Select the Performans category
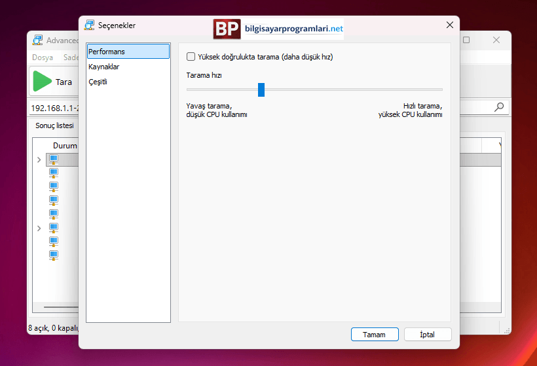Viewport: 537px width, 366px height. click(128, 52)
